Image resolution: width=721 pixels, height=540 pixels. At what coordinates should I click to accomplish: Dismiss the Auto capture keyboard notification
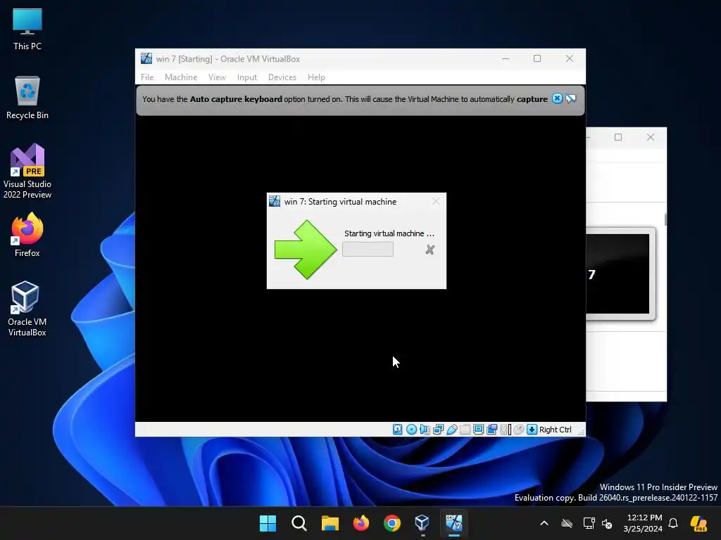(x=557, y=98)
